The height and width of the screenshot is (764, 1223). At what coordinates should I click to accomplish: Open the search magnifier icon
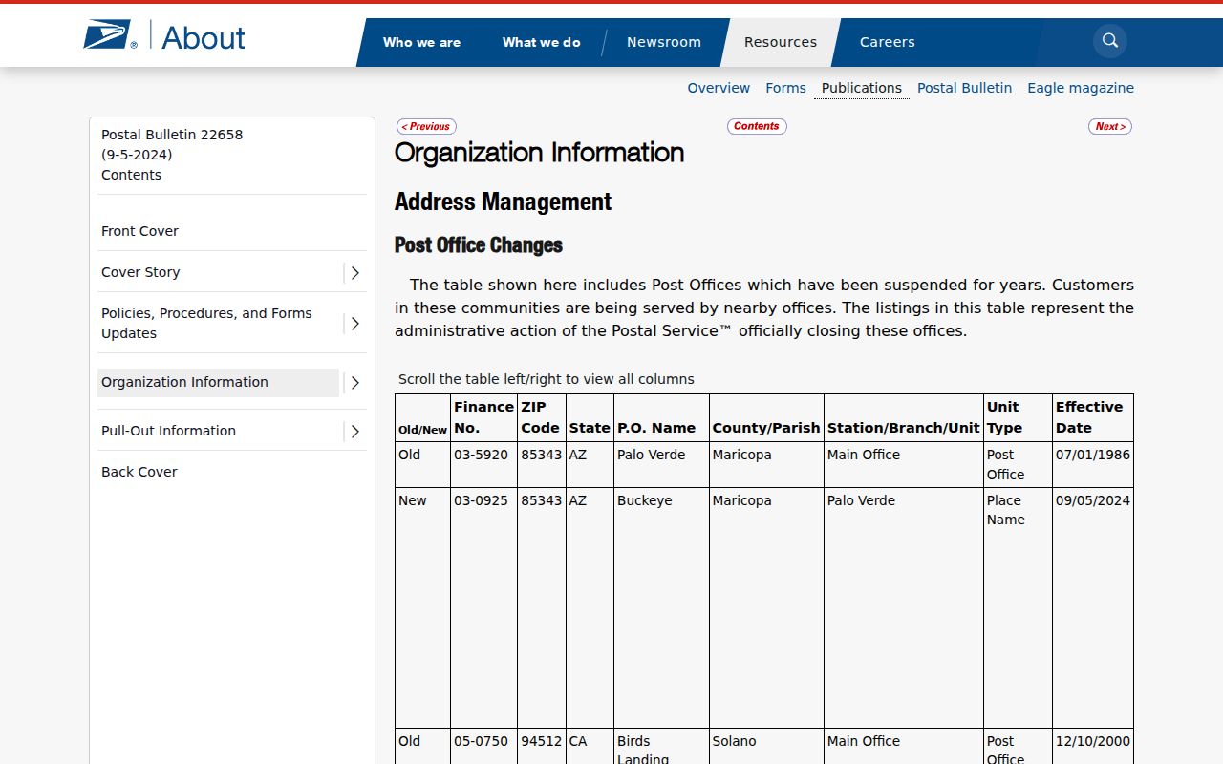coord(1110,41)
